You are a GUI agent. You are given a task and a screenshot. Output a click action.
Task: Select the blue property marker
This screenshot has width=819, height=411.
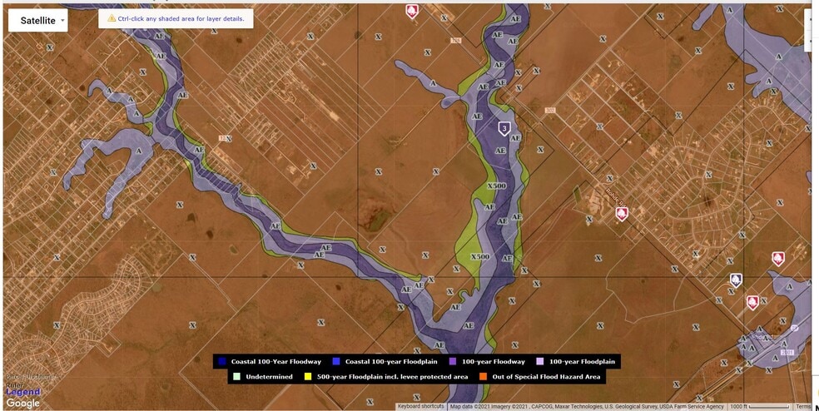pyautogui.click(x=736, y=280)
